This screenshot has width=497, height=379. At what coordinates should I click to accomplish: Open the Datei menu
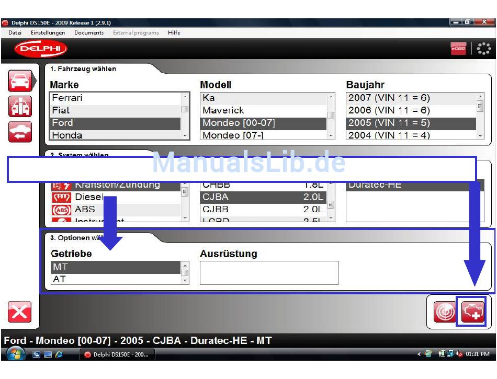tap(15, 32)
